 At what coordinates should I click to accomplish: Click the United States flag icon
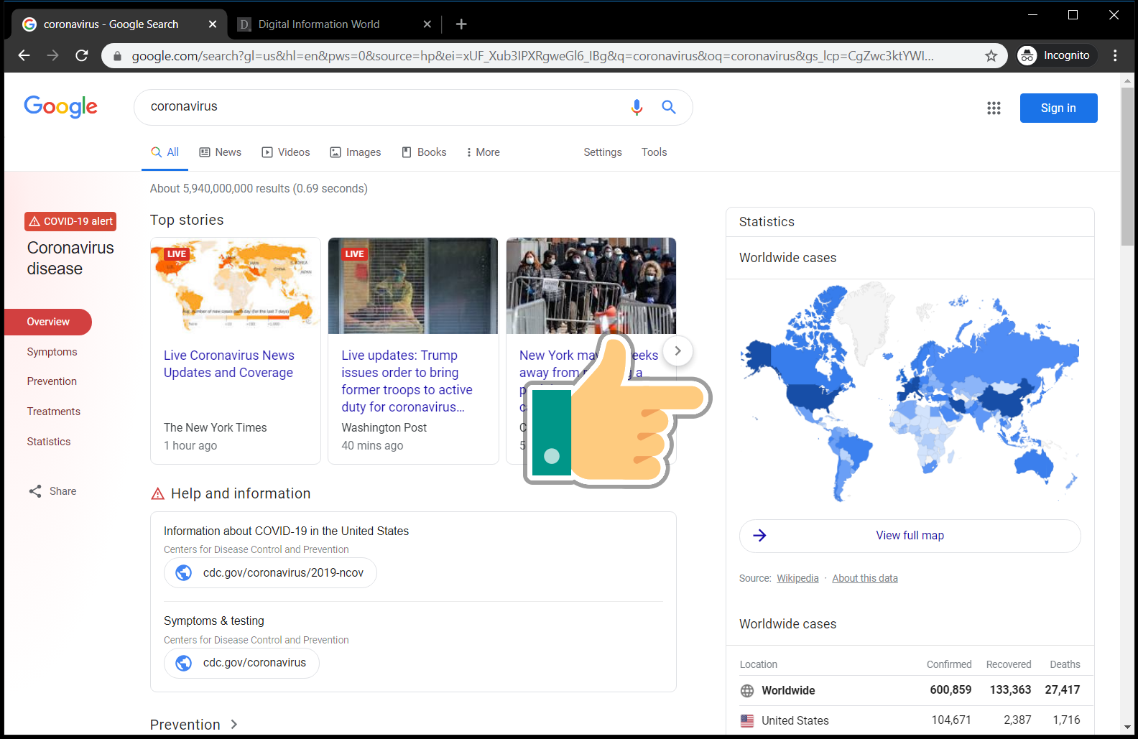pos(747,721)
